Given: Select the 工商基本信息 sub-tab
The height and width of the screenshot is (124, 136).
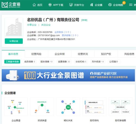Looking at the screenshot, I should point(12,62).
